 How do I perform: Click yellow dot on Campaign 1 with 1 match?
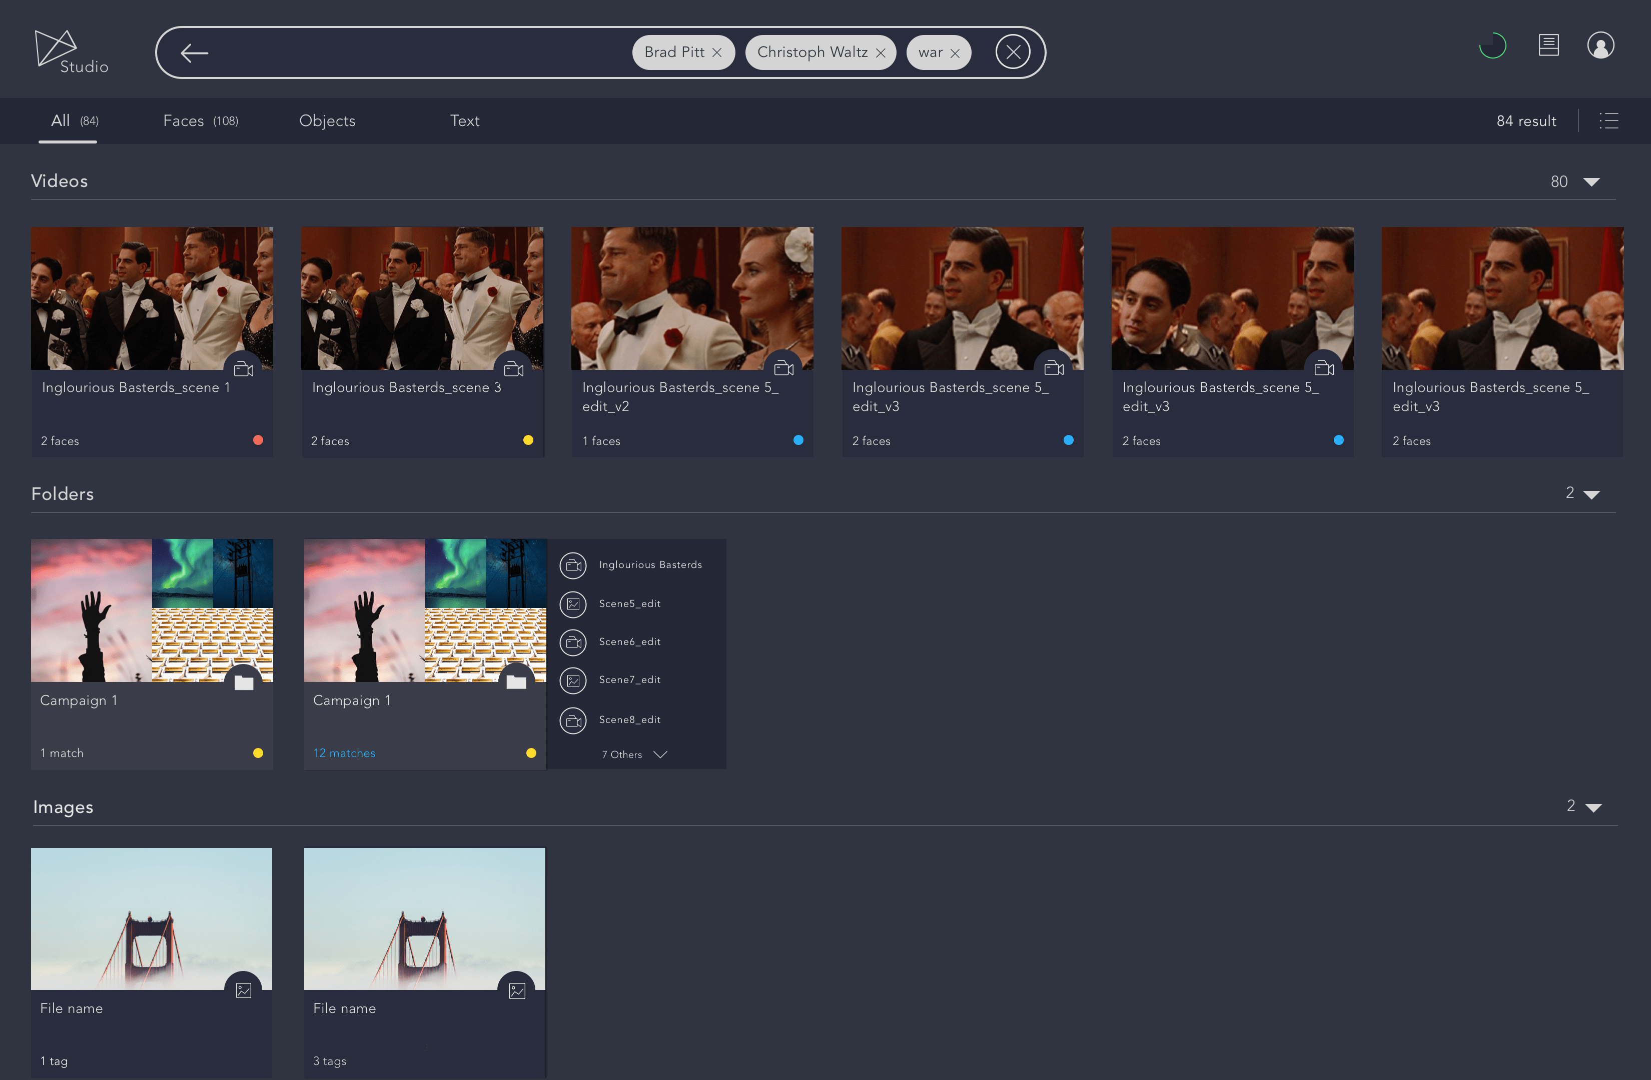[258, 753]
